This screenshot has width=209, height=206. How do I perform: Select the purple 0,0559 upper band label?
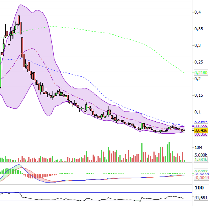tap(201, 126)
